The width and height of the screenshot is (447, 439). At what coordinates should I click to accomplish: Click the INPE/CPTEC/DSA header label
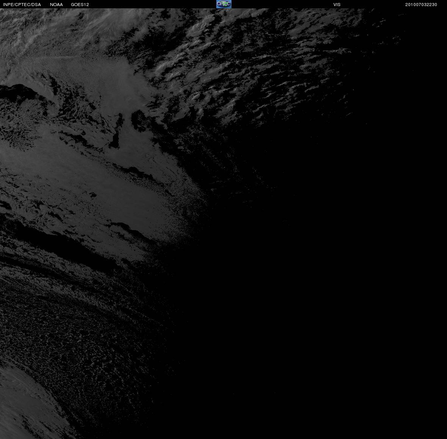[x=22, y=5]
